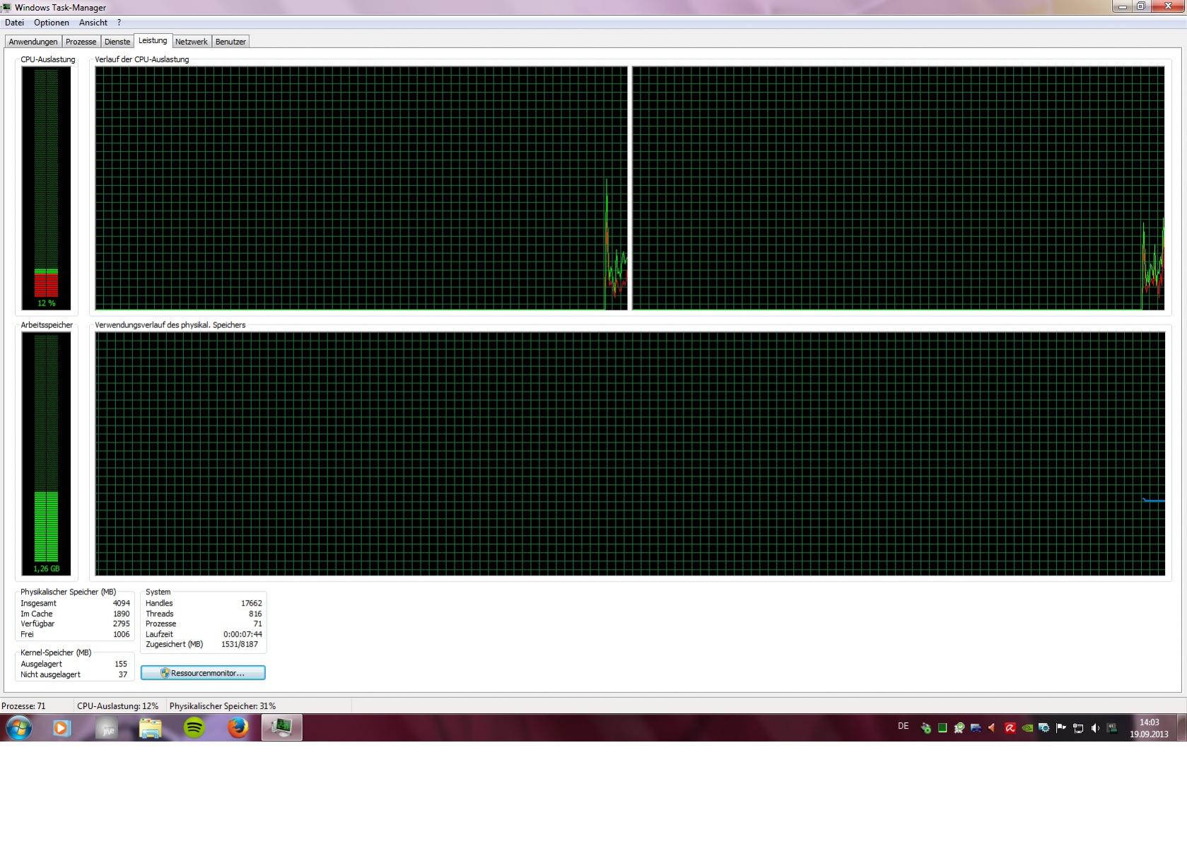
Task: Click the network connection tray icon
Action: pyautogui.click(x=1078, y=728)
